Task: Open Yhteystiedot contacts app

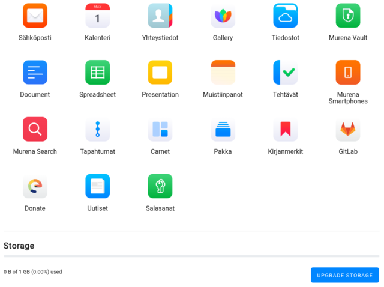Action: pos(160,16)
